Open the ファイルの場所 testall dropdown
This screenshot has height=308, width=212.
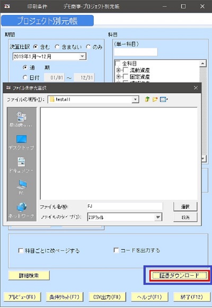click(x=135, y=99)
